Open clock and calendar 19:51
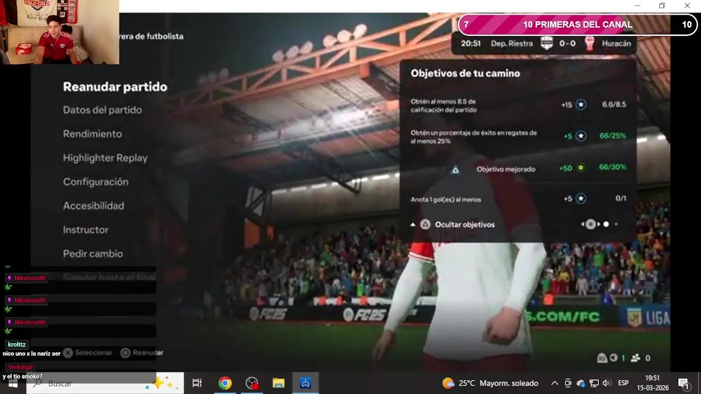The width and height of the screenshot is (701, 394). [x=653, y=383]
